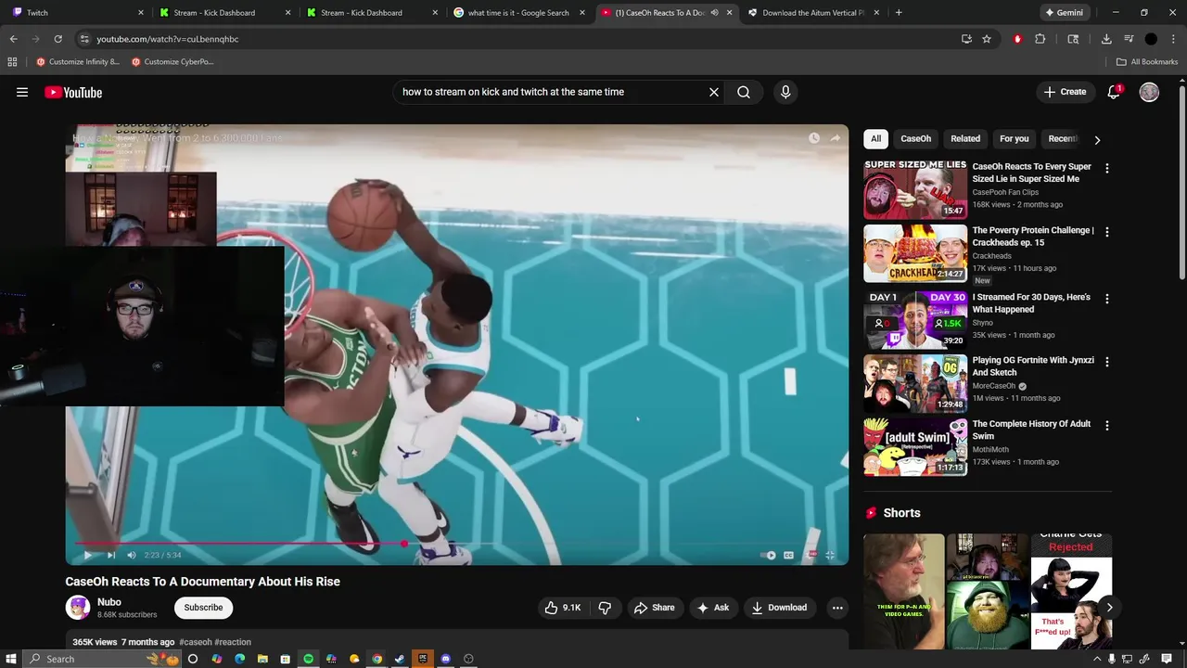1187x668 pixels.
Task: Select the CaseOh filter chip
Action: (915, 138)
